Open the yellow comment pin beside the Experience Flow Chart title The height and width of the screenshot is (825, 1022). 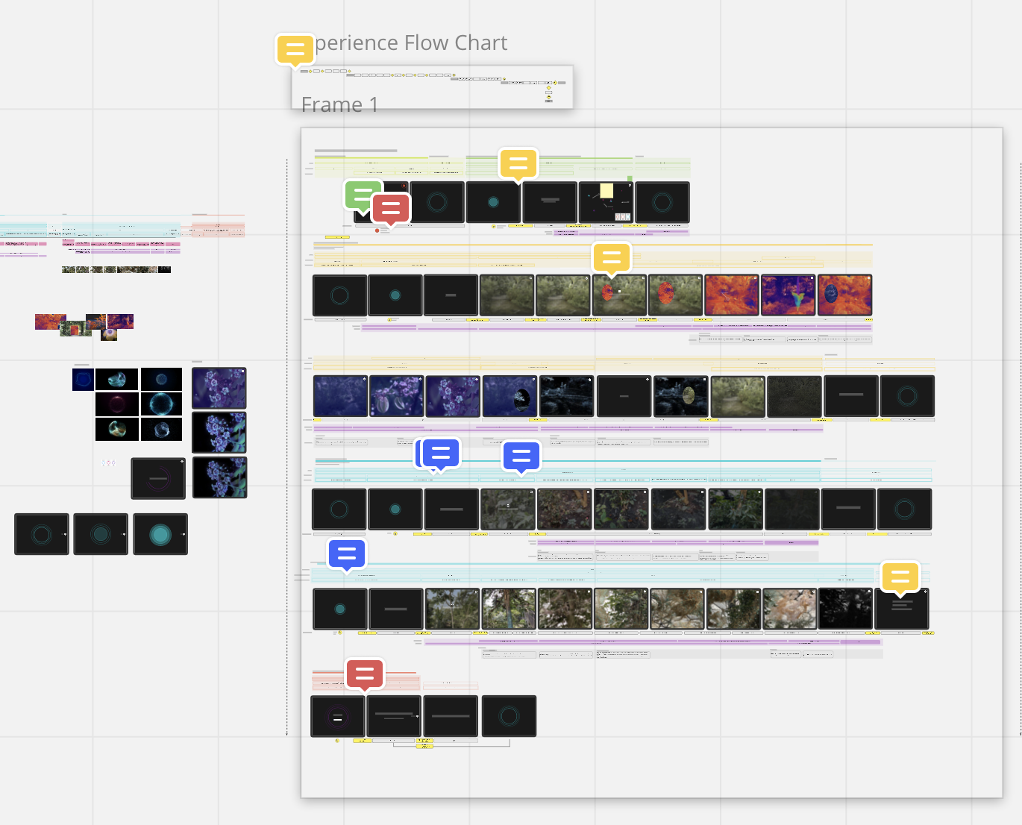click(295, 51)
